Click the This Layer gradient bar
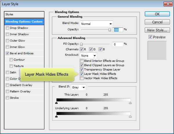The image size is (174, 134). [93, 100]
